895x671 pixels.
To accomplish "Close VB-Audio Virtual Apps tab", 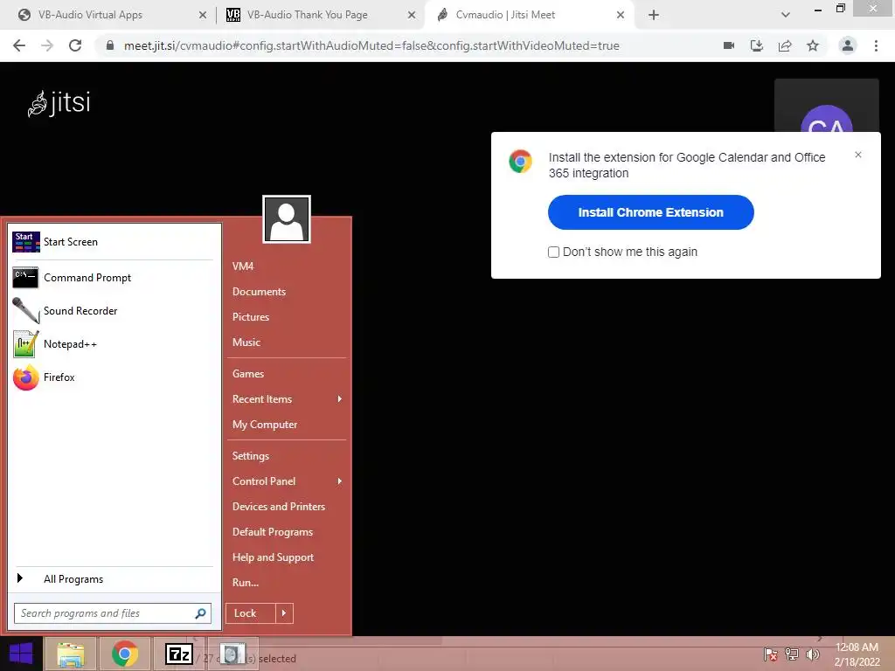I will (x=203, y=15).
